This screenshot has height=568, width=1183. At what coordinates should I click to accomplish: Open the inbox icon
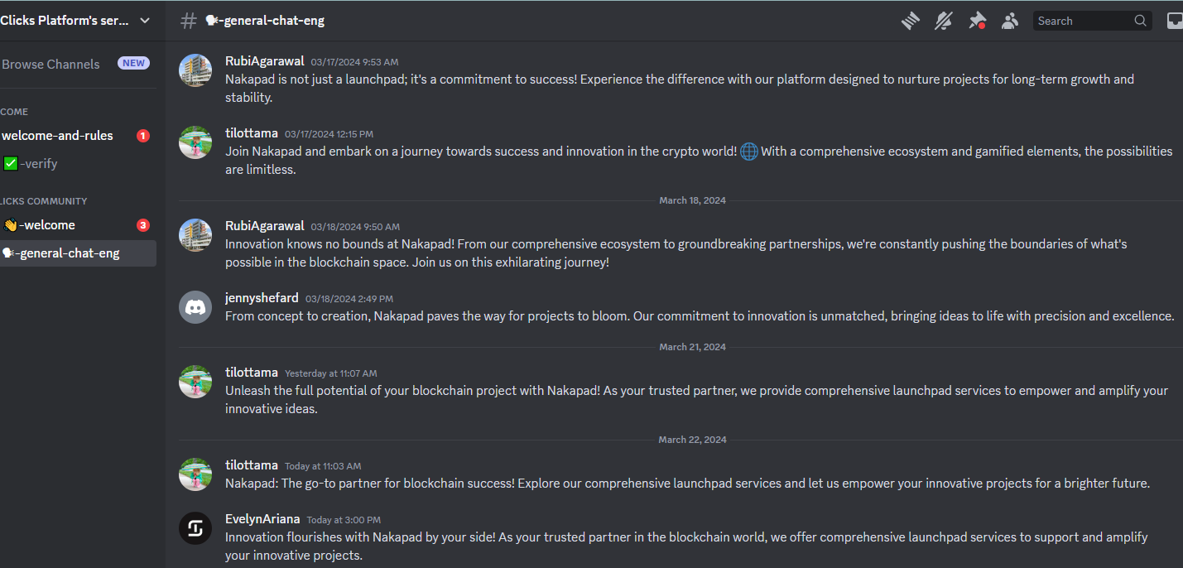1175,21
